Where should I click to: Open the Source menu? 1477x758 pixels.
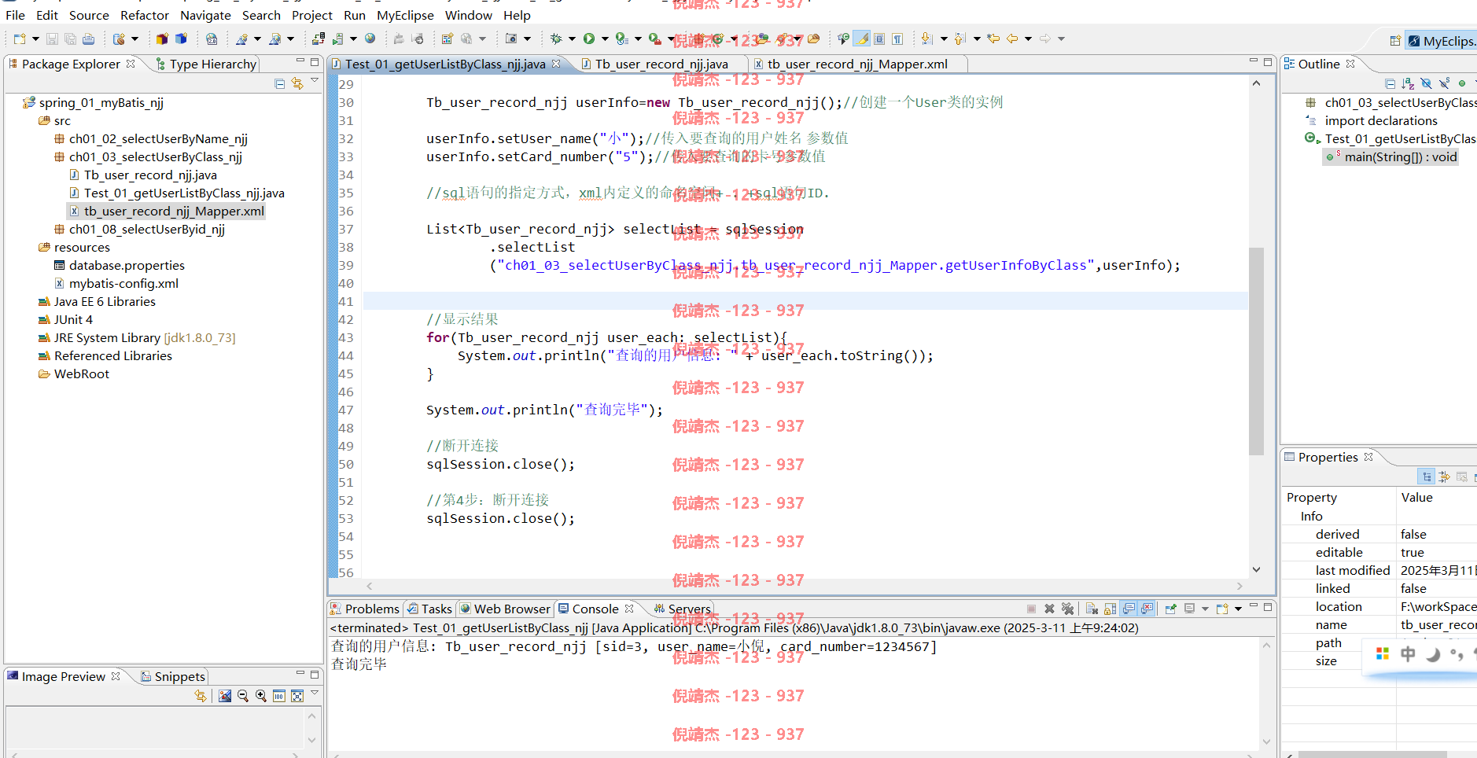click(89, 15)
